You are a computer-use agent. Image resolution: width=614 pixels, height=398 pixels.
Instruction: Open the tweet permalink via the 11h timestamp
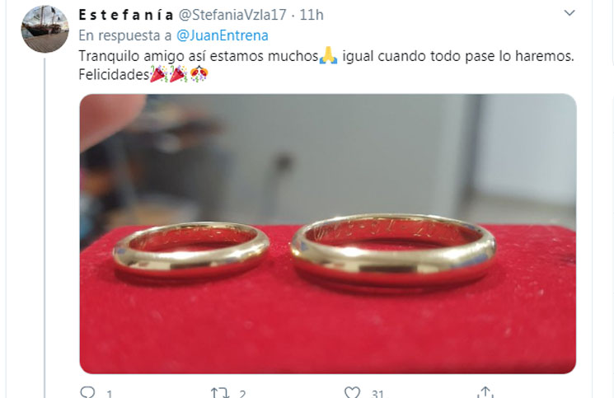(312, 15)
